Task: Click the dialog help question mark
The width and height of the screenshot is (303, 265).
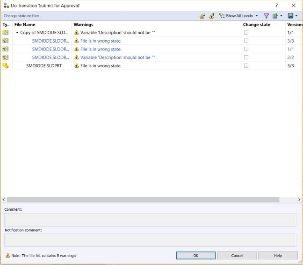Action: click(x=276, y=6)
